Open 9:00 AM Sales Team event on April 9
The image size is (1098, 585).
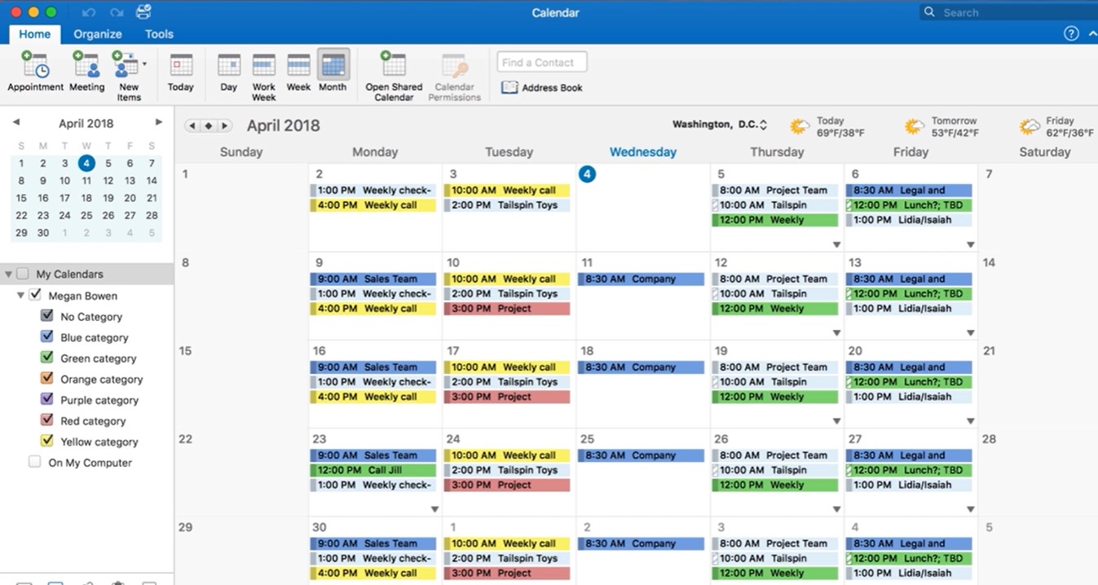(x=373, y=279)
